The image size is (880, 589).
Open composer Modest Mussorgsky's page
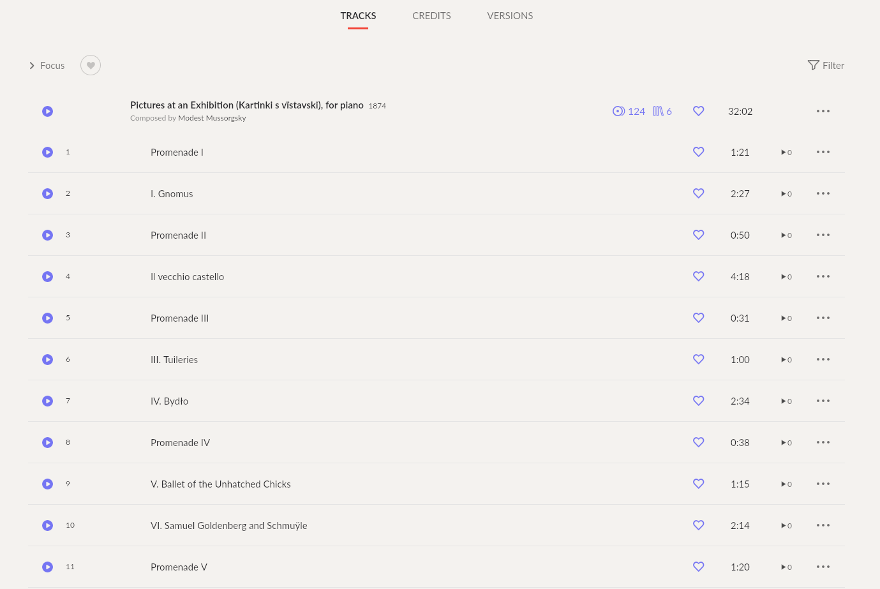(212, 117)
